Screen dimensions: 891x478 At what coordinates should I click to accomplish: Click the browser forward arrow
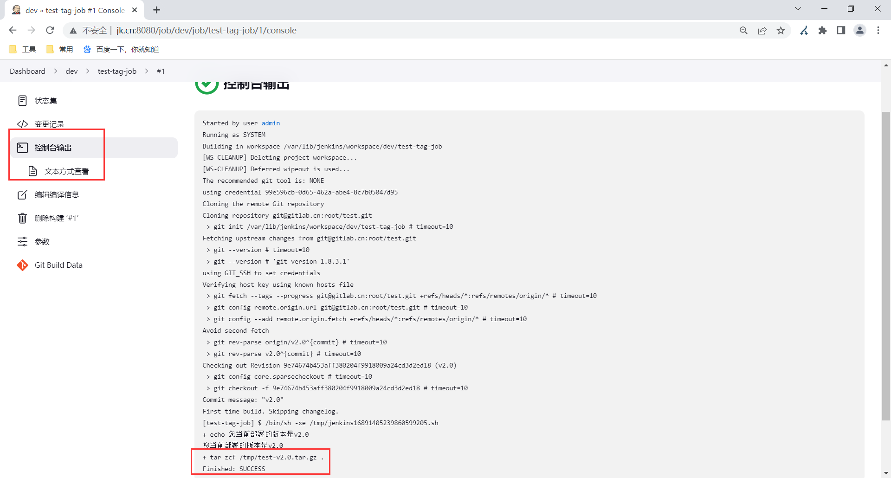[31, 30]
